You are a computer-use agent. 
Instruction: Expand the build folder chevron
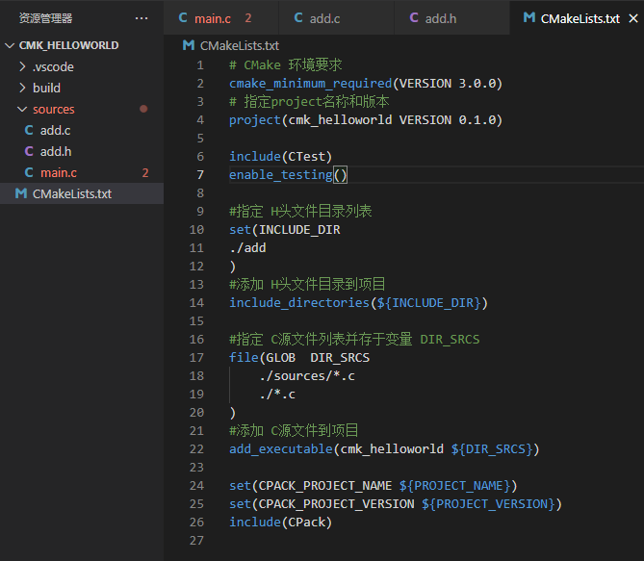[23, 88]
